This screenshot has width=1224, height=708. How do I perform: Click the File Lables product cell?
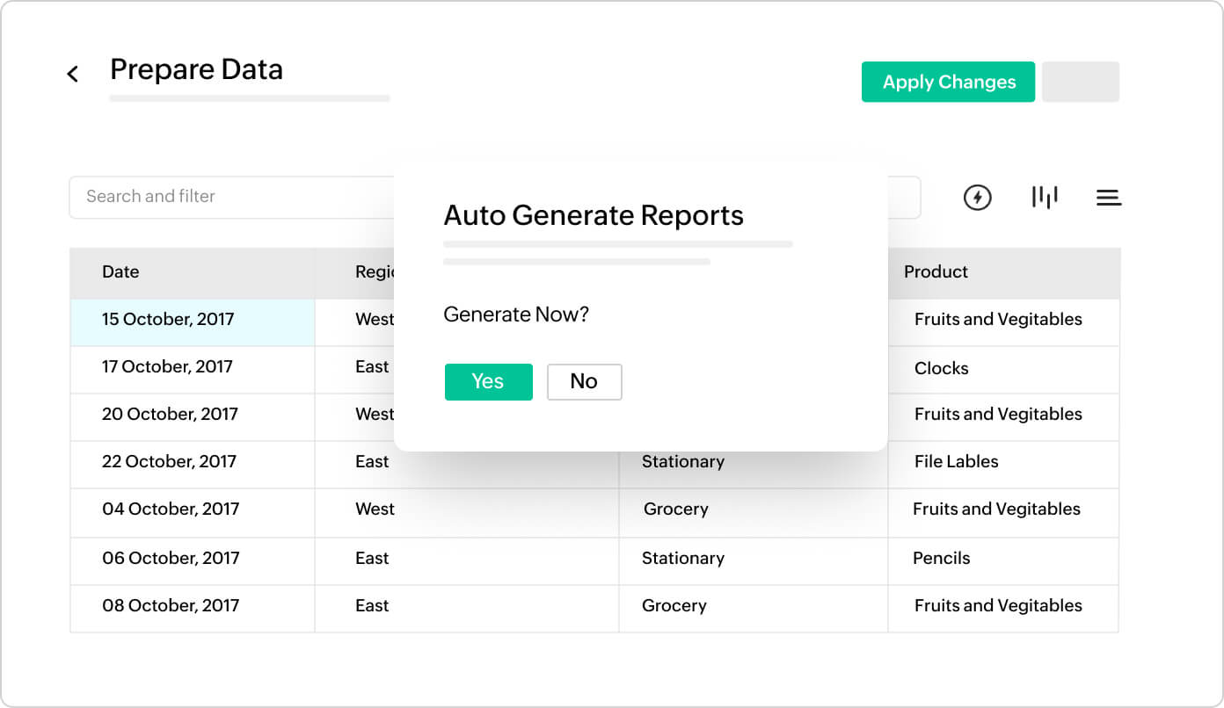(956, 462)
